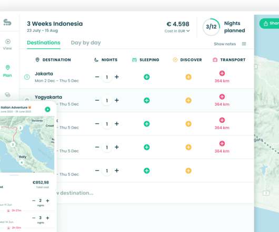Add sleeping in last destination row
The width and height of the screenshot is (279, 232).
147,171
